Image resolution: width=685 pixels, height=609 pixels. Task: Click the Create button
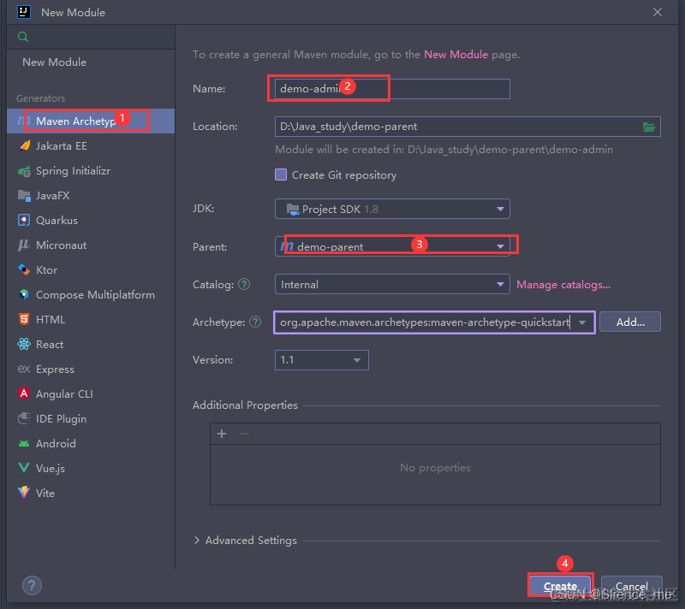coord(561,586)
